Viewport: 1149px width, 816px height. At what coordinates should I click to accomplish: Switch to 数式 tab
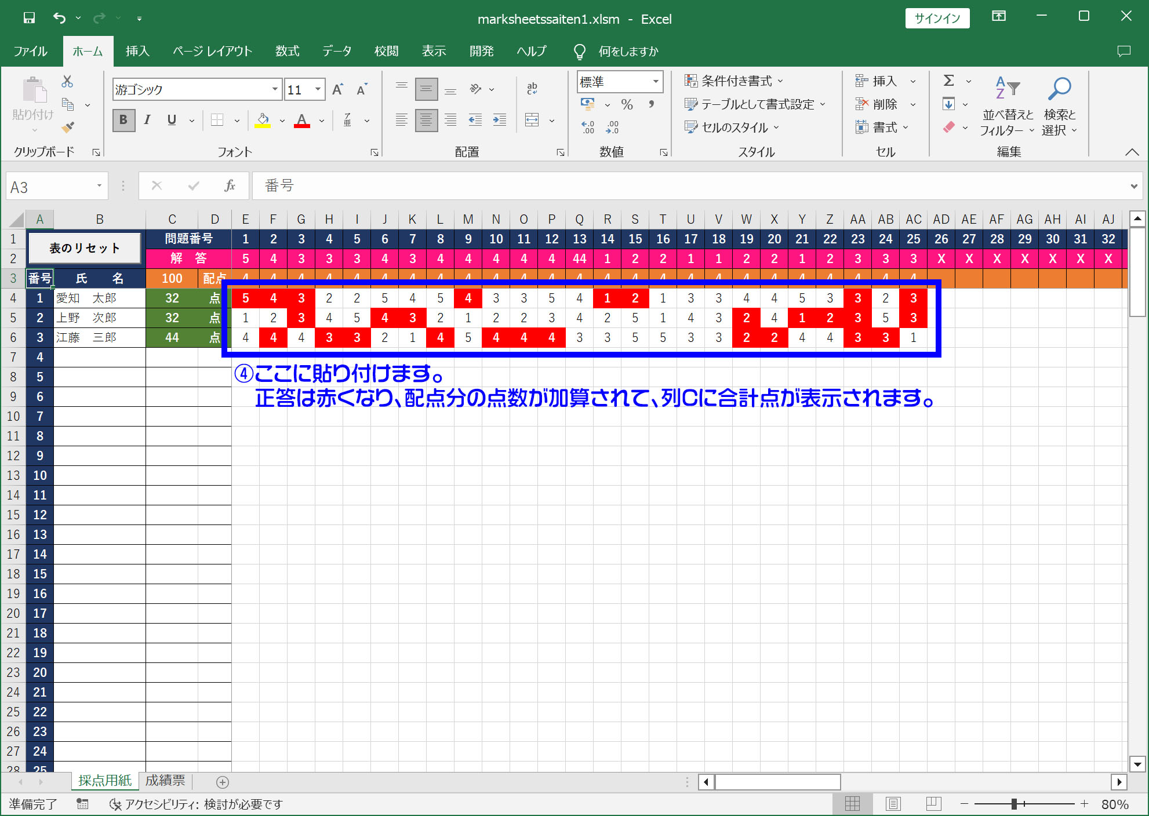point(287,51)
